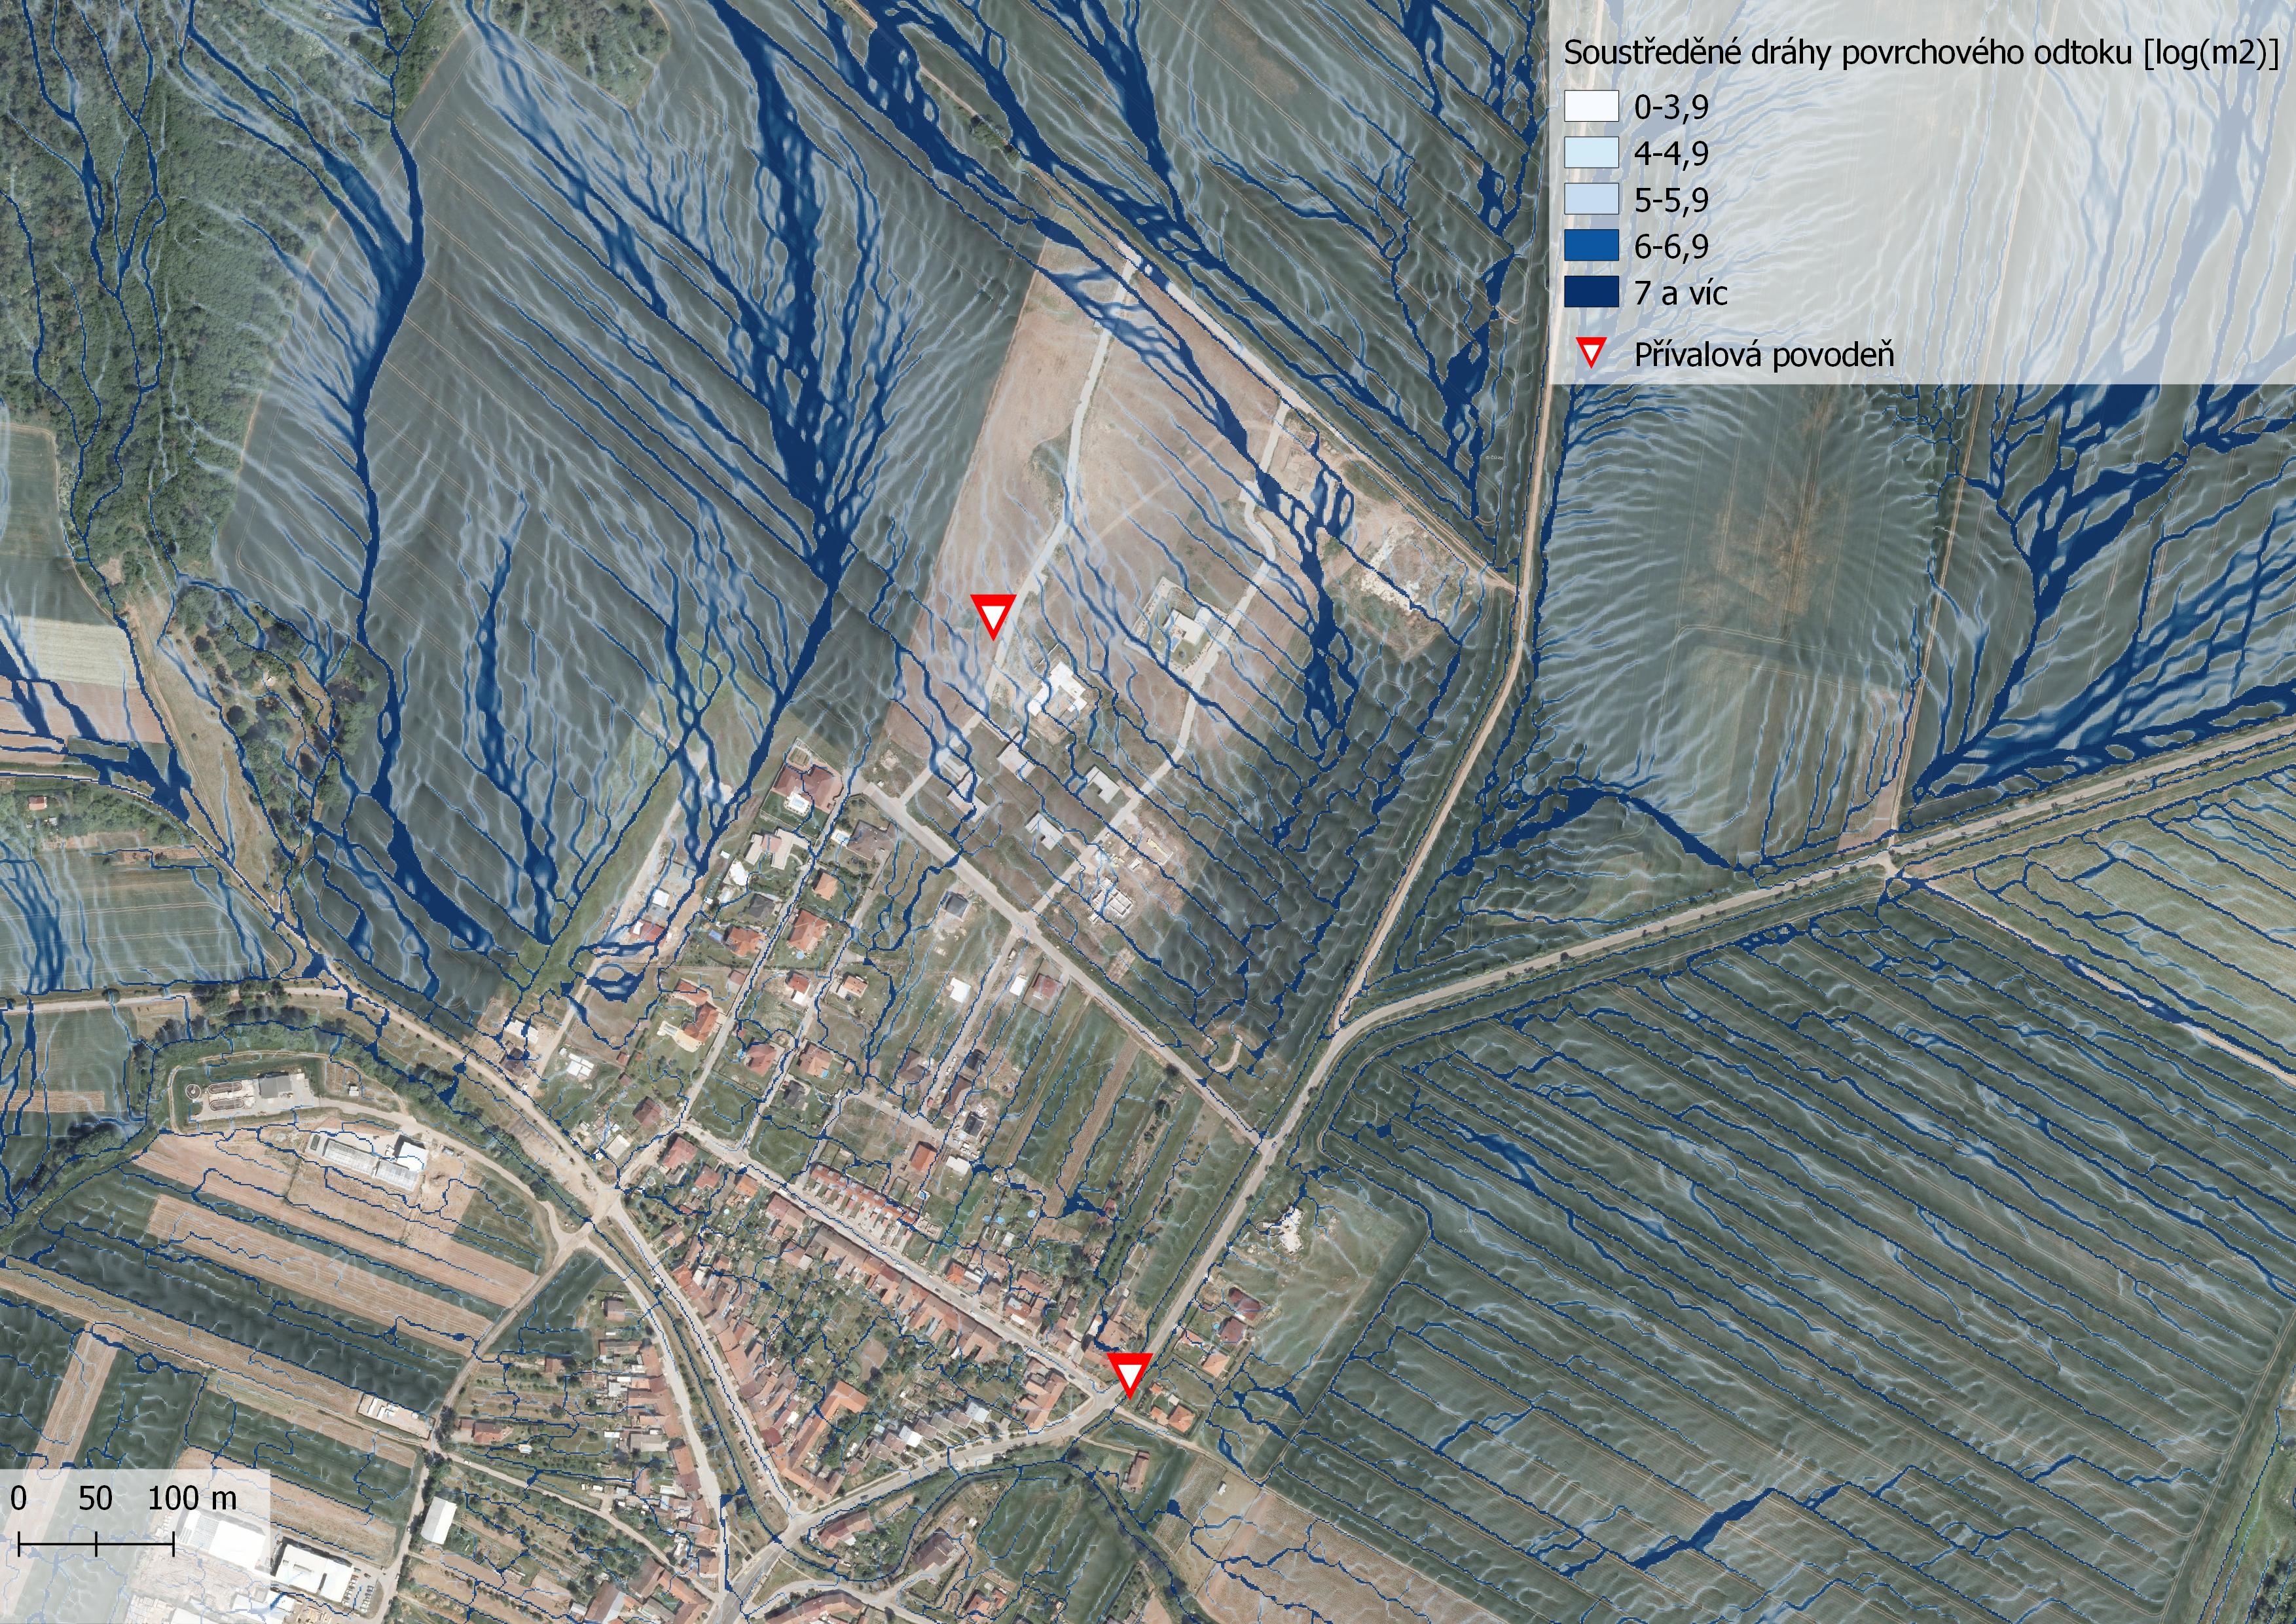Click the 5-5,9 legend color swatch

pyautogui.click(x=1591, y=199)
